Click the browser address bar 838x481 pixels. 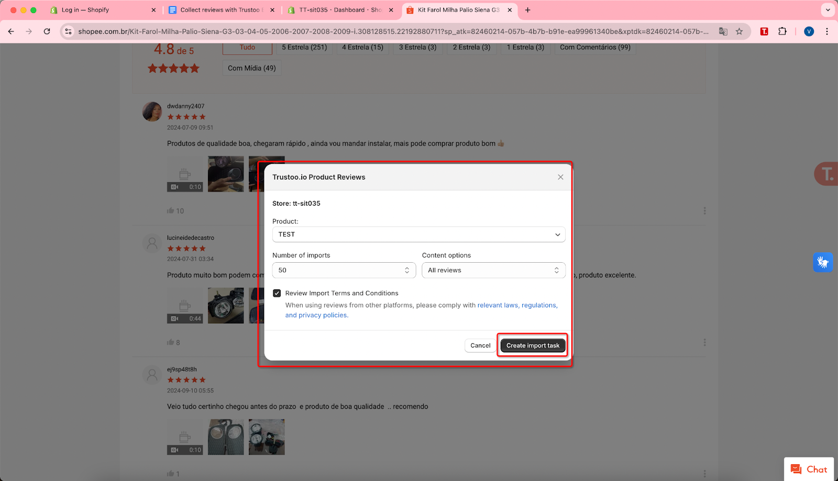393,31
